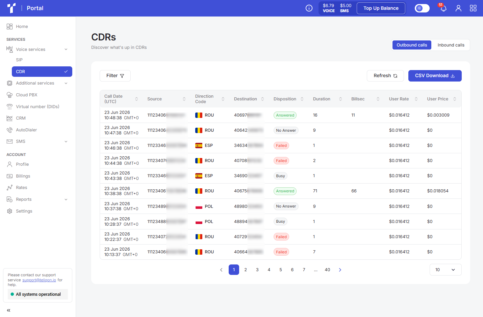Click the Billings icon
Image resolution: width=483 pixels, height=317 pixels.
point(9,176)
